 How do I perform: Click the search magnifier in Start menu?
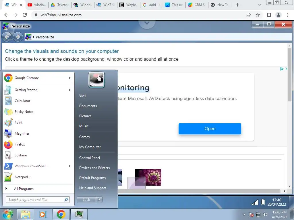coord(66,200)
